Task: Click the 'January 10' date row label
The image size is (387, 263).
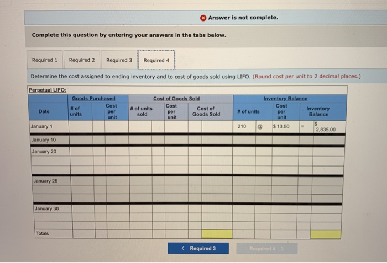Action: pyautogui.click(x=44, y=140)
